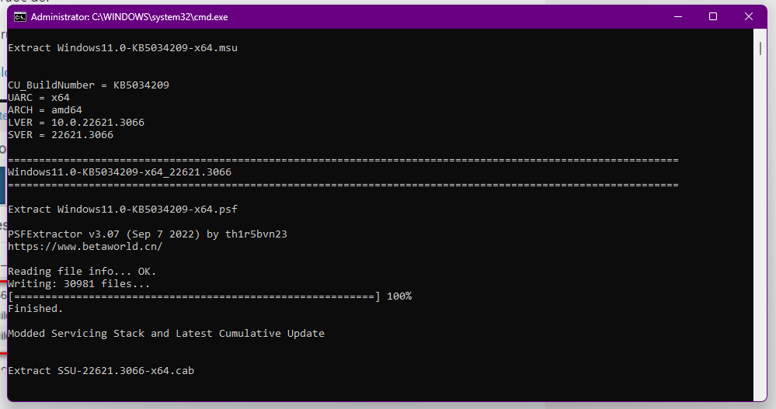
Task: Click the 'Reading file info... OK.' line
Action: click(82, 271)
